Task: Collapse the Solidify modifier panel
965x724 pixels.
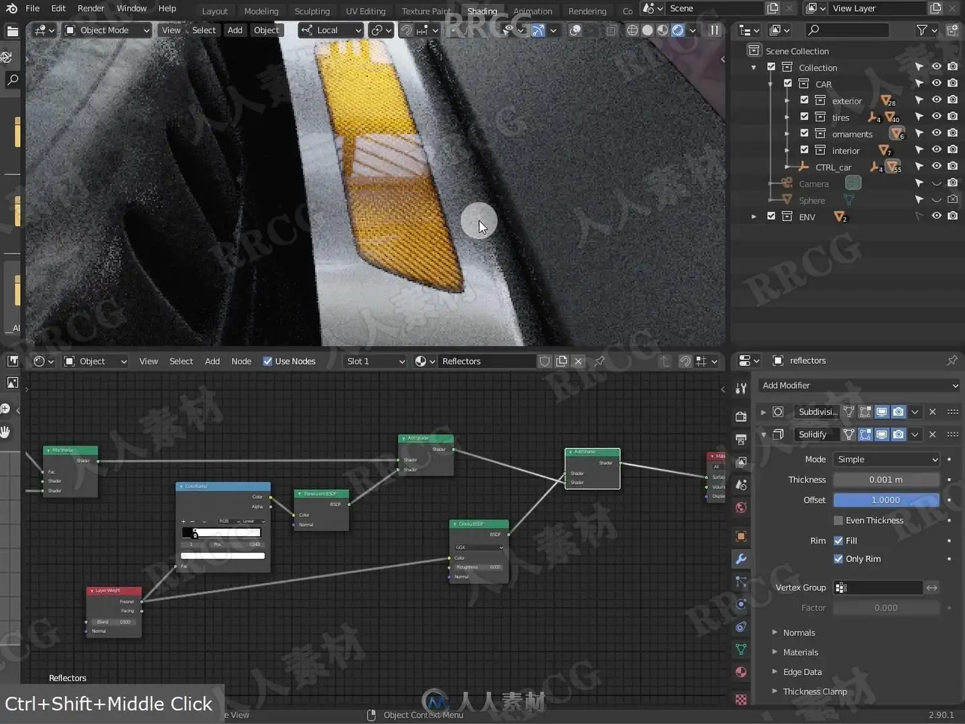Action: 763,434
